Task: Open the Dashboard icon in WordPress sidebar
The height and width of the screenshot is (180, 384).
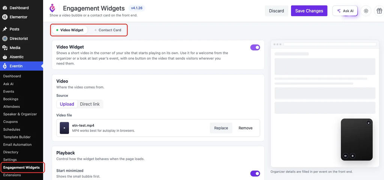Action: tap(4, 8)
